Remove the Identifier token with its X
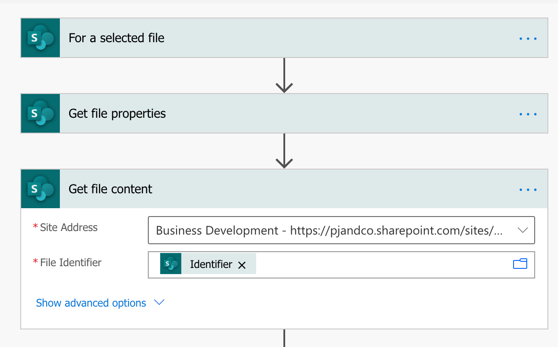This screenshot has width=558, height=347. coord(242,265)
